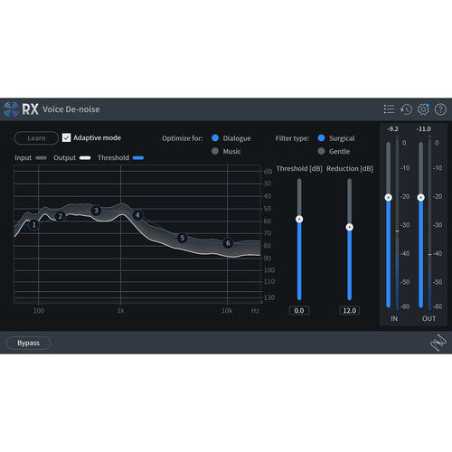Choose the Surgical filter type
Viewport: 452px width, 452px height.
pos(321,138)
